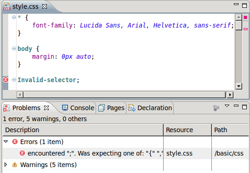Viewport: 250px width, 173px height.
Task: Collapse the * rule fold marker
Action: [14, 17]
